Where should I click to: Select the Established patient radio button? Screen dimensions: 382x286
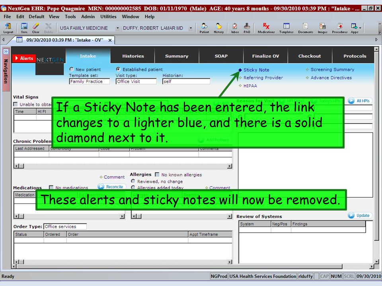pyautogui.click(x=118, y=69)
